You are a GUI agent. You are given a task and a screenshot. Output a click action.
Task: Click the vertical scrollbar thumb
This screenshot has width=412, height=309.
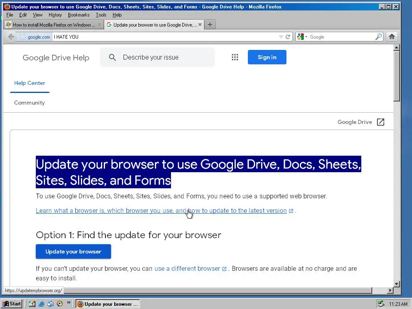click(396, 76)
